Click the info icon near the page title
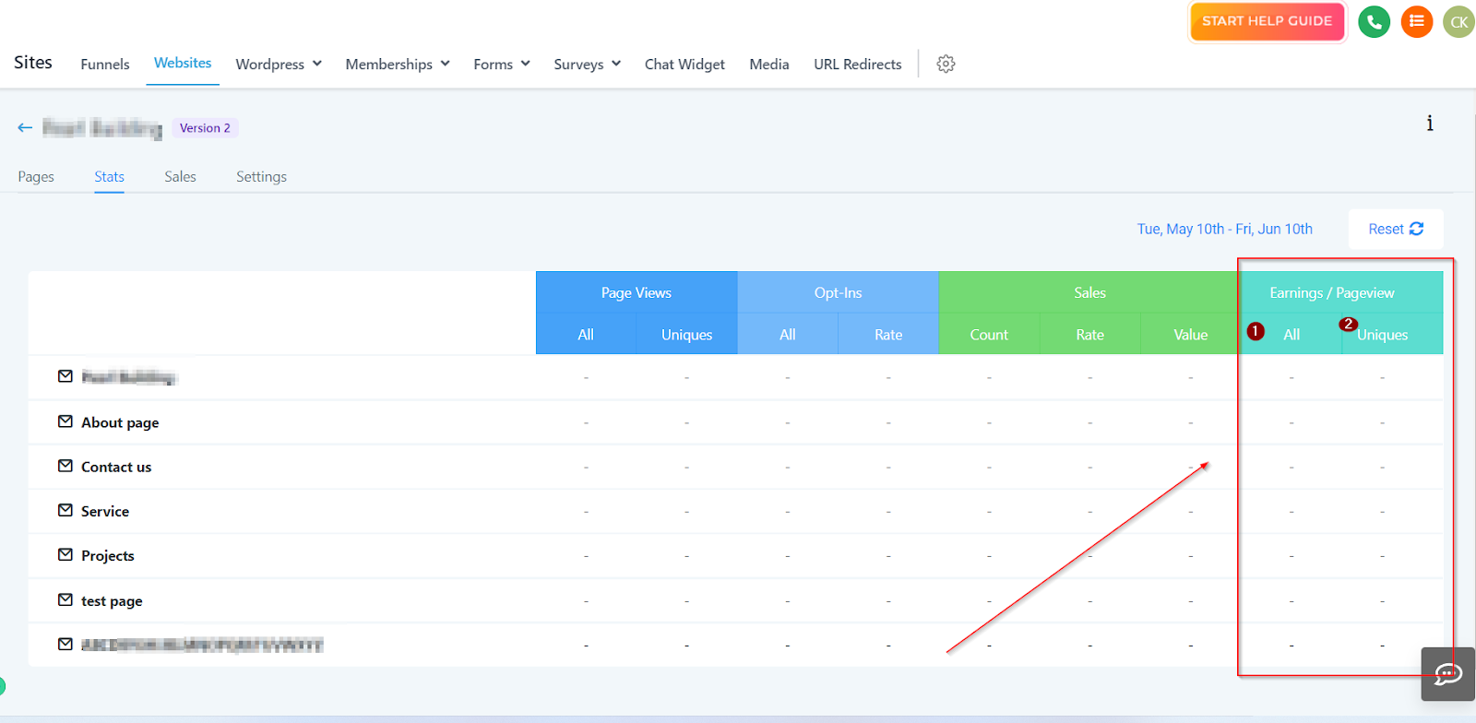This screenshot has height=723, width=1476. coord(1430,124)
